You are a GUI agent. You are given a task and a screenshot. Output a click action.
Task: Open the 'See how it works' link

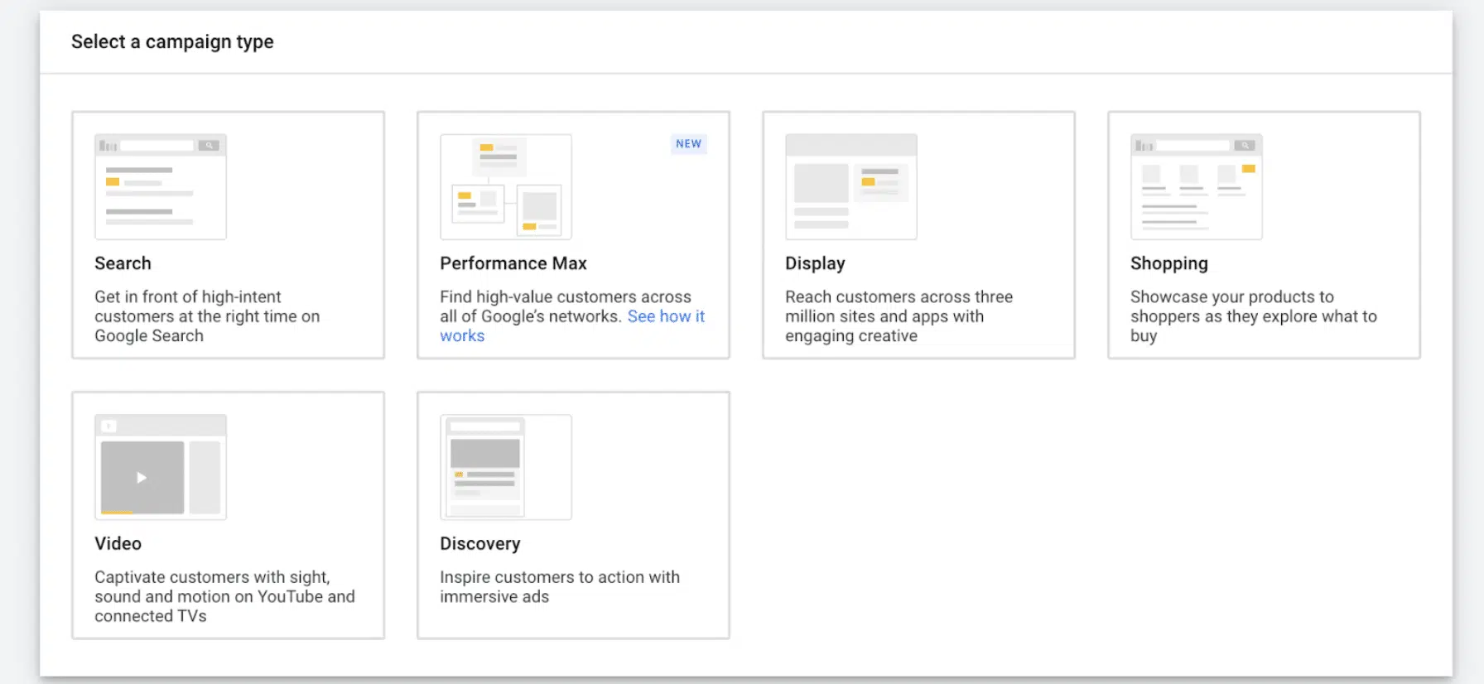click(x=665, y=316)
